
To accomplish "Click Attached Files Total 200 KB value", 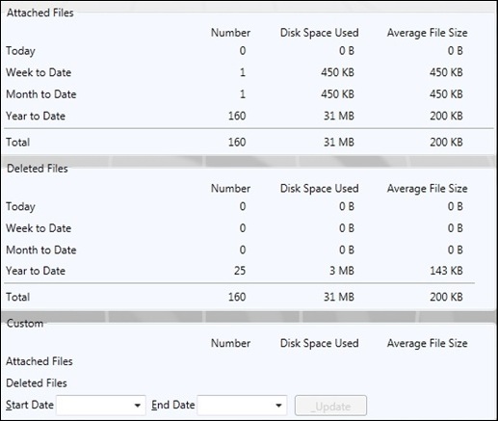I will (446, 142).
